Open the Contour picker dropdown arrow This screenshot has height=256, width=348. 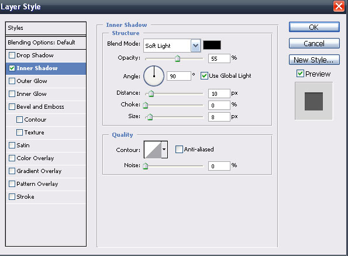coord(164,150)
